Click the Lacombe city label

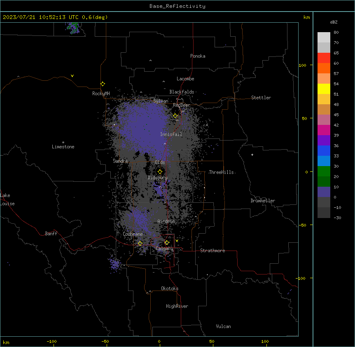tap(185, 79)
